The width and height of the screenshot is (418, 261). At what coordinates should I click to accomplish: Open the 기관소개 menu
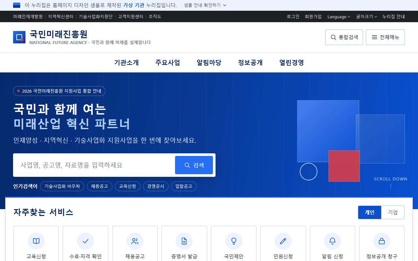coord(127,63)
